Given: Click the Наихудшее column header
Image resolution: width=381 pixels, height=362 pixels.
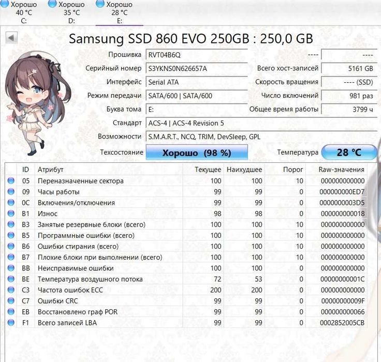Looking at the screenshot, I should point(244,170).
